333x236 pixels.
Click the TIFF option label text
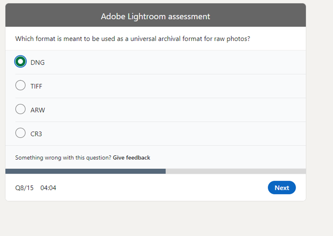click(36, 86)
